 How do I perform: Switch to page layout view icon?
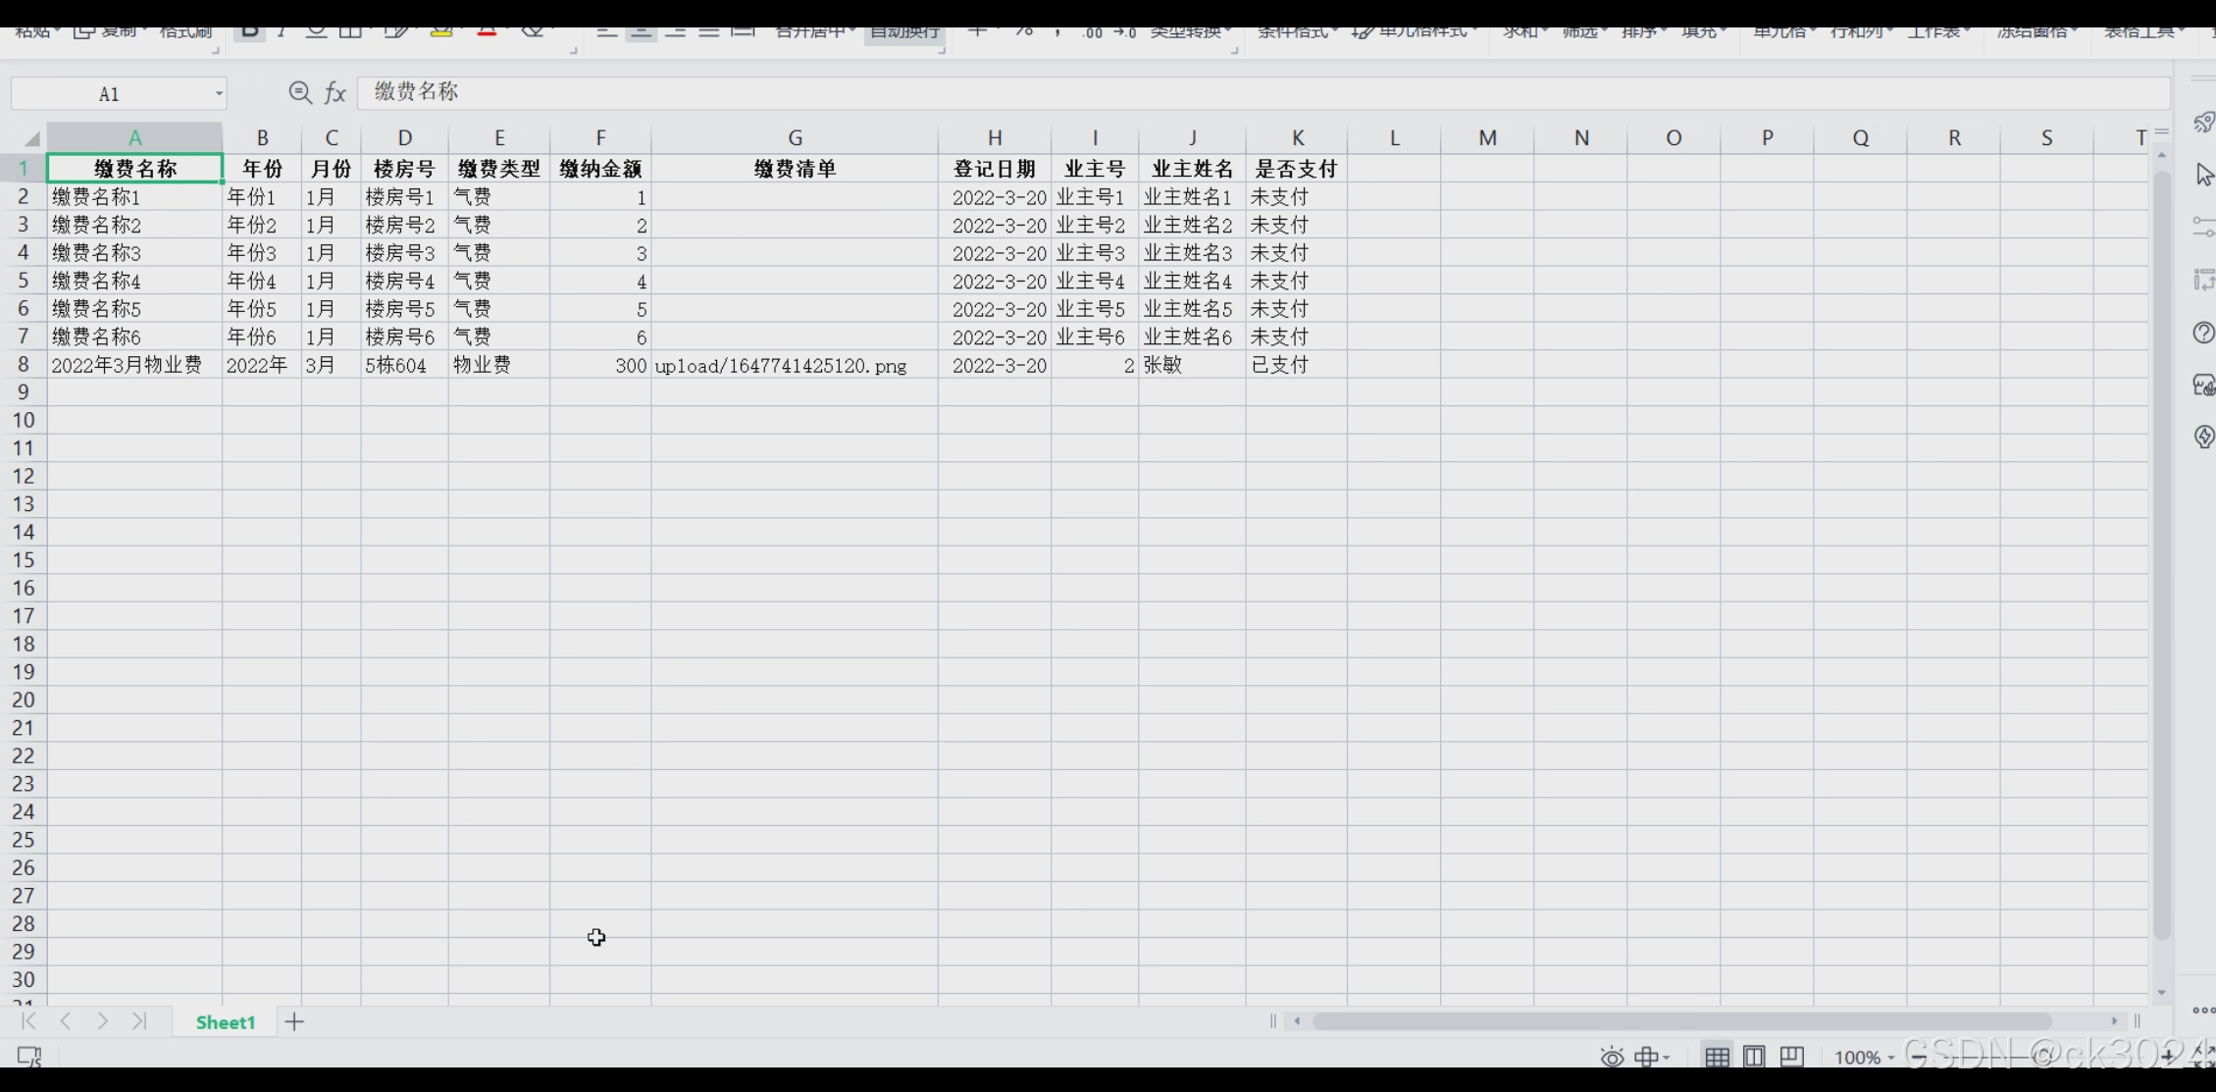(x=1754, y=1058)
